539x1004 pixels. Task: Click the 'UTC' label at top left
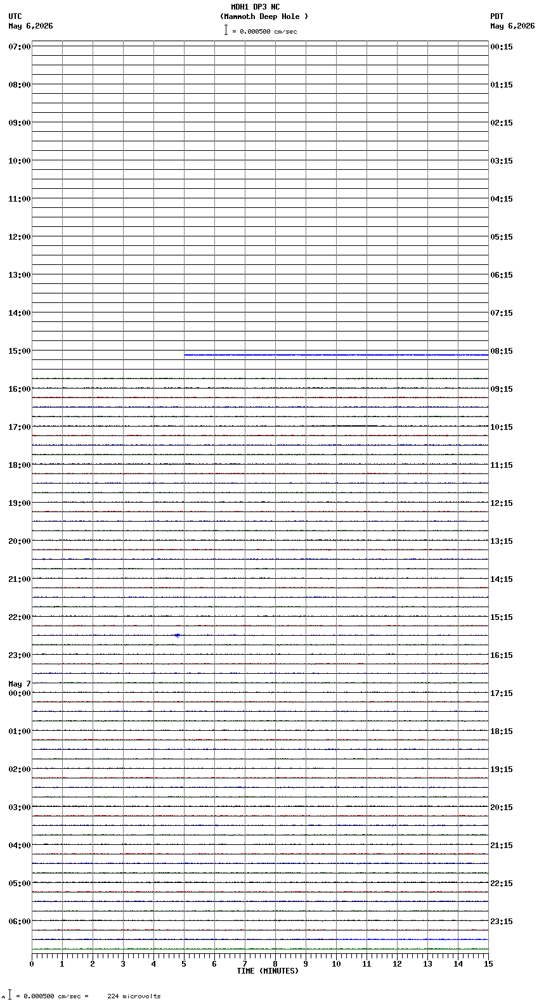15,16
